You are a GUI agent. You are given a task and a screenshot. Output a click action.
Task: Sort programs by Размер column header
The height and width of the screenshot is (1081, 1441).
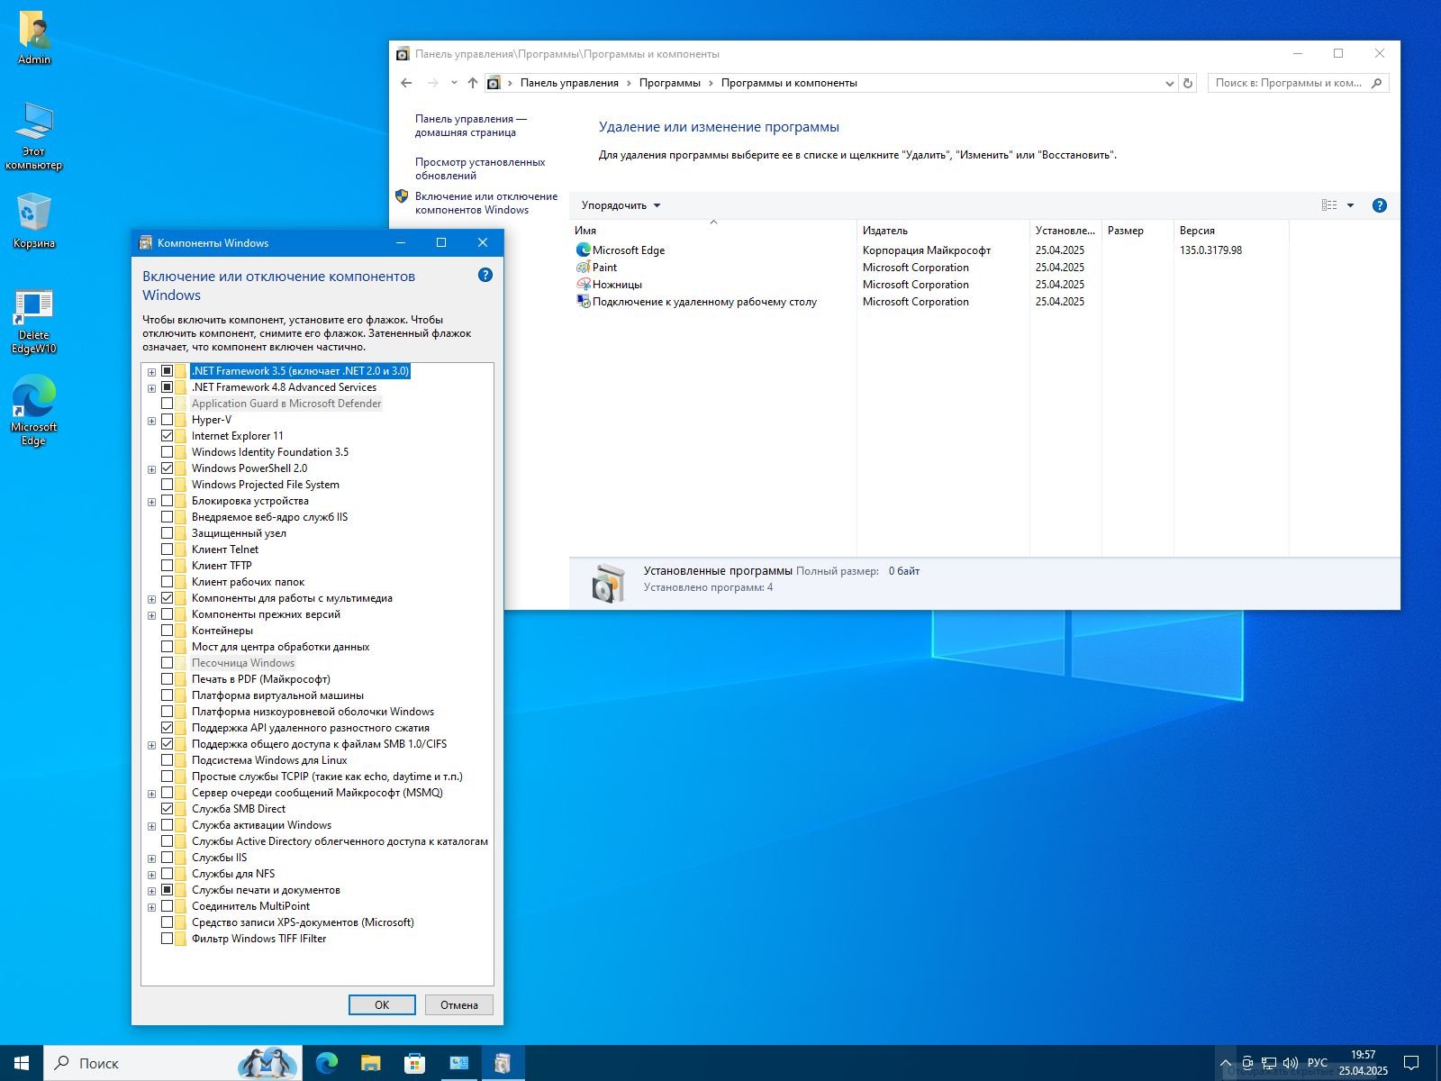click(1137, 231)
